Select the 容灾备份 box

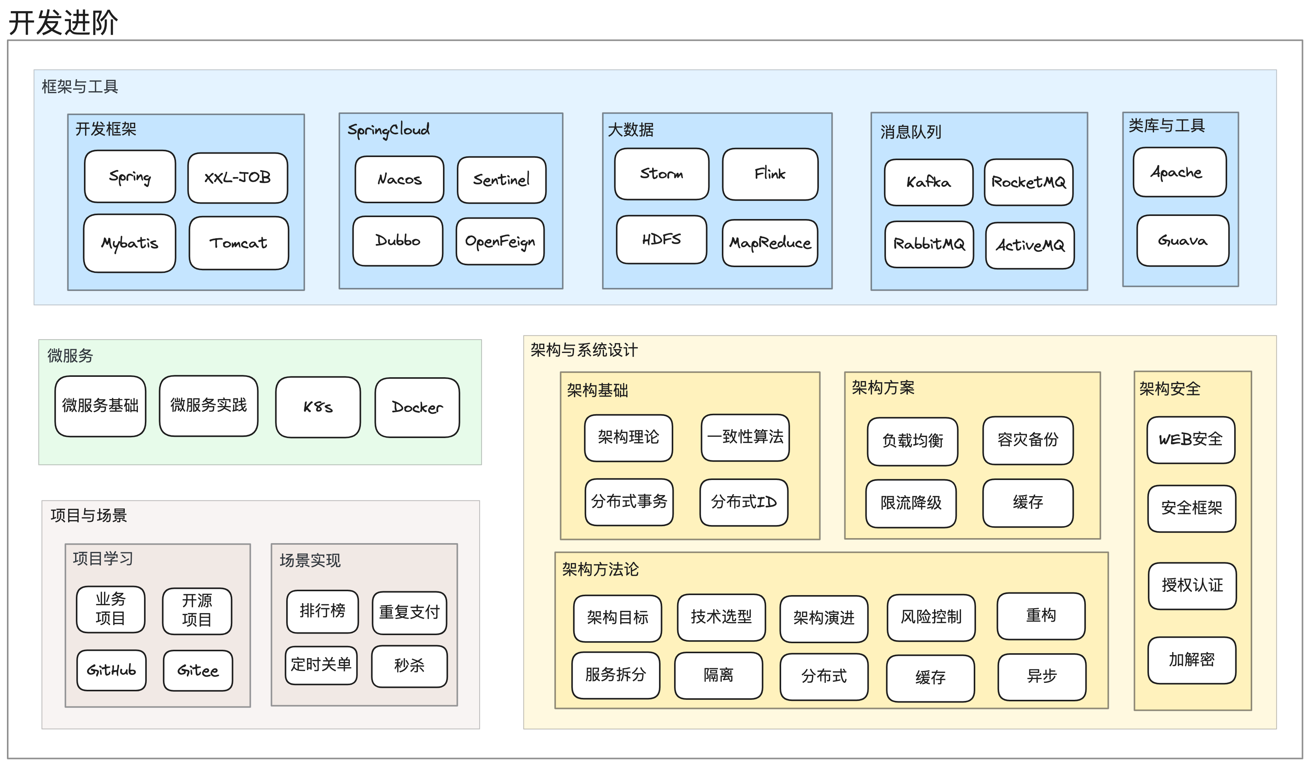(1028, 440)
